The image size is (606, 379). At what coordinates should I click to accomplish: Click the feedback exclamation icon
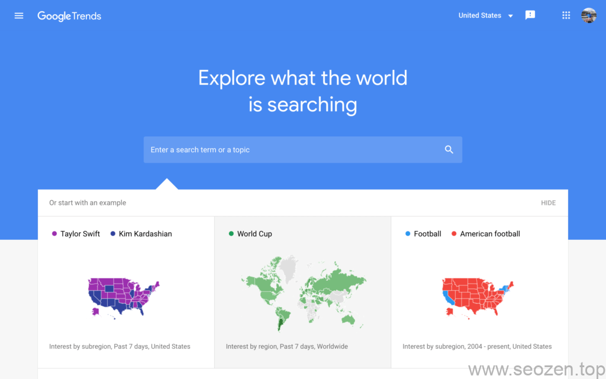tap(530, 15)
